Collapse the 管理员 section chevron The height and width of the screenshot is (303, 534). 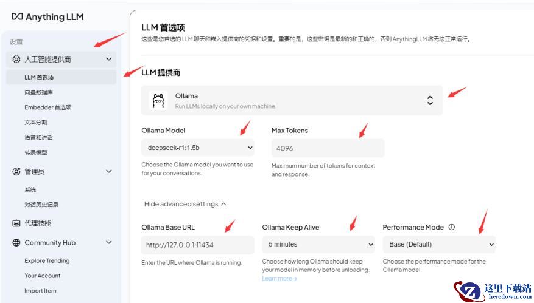click(108, 171)
